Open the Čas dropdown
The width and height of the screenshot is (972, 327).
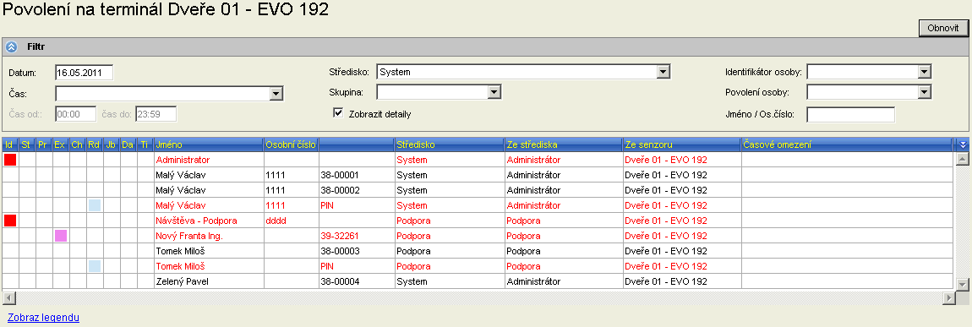click(276, 94)
